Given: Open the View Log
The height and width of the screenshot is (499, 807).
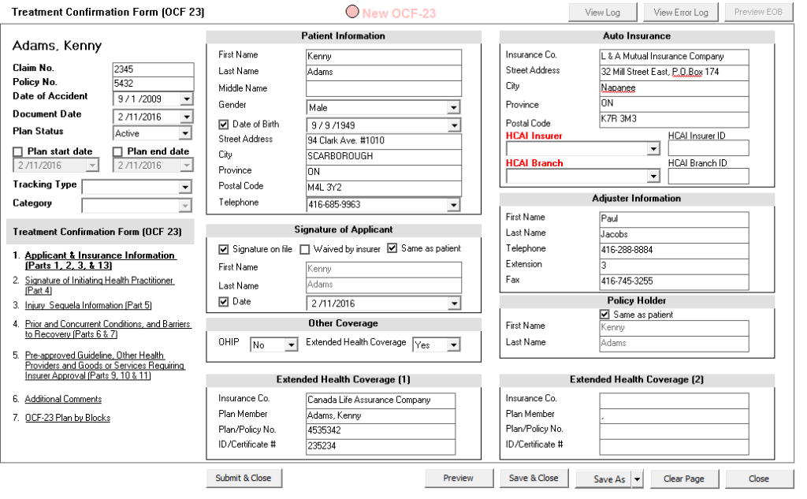Looking at the screenshot, I should tap(604, 12).
